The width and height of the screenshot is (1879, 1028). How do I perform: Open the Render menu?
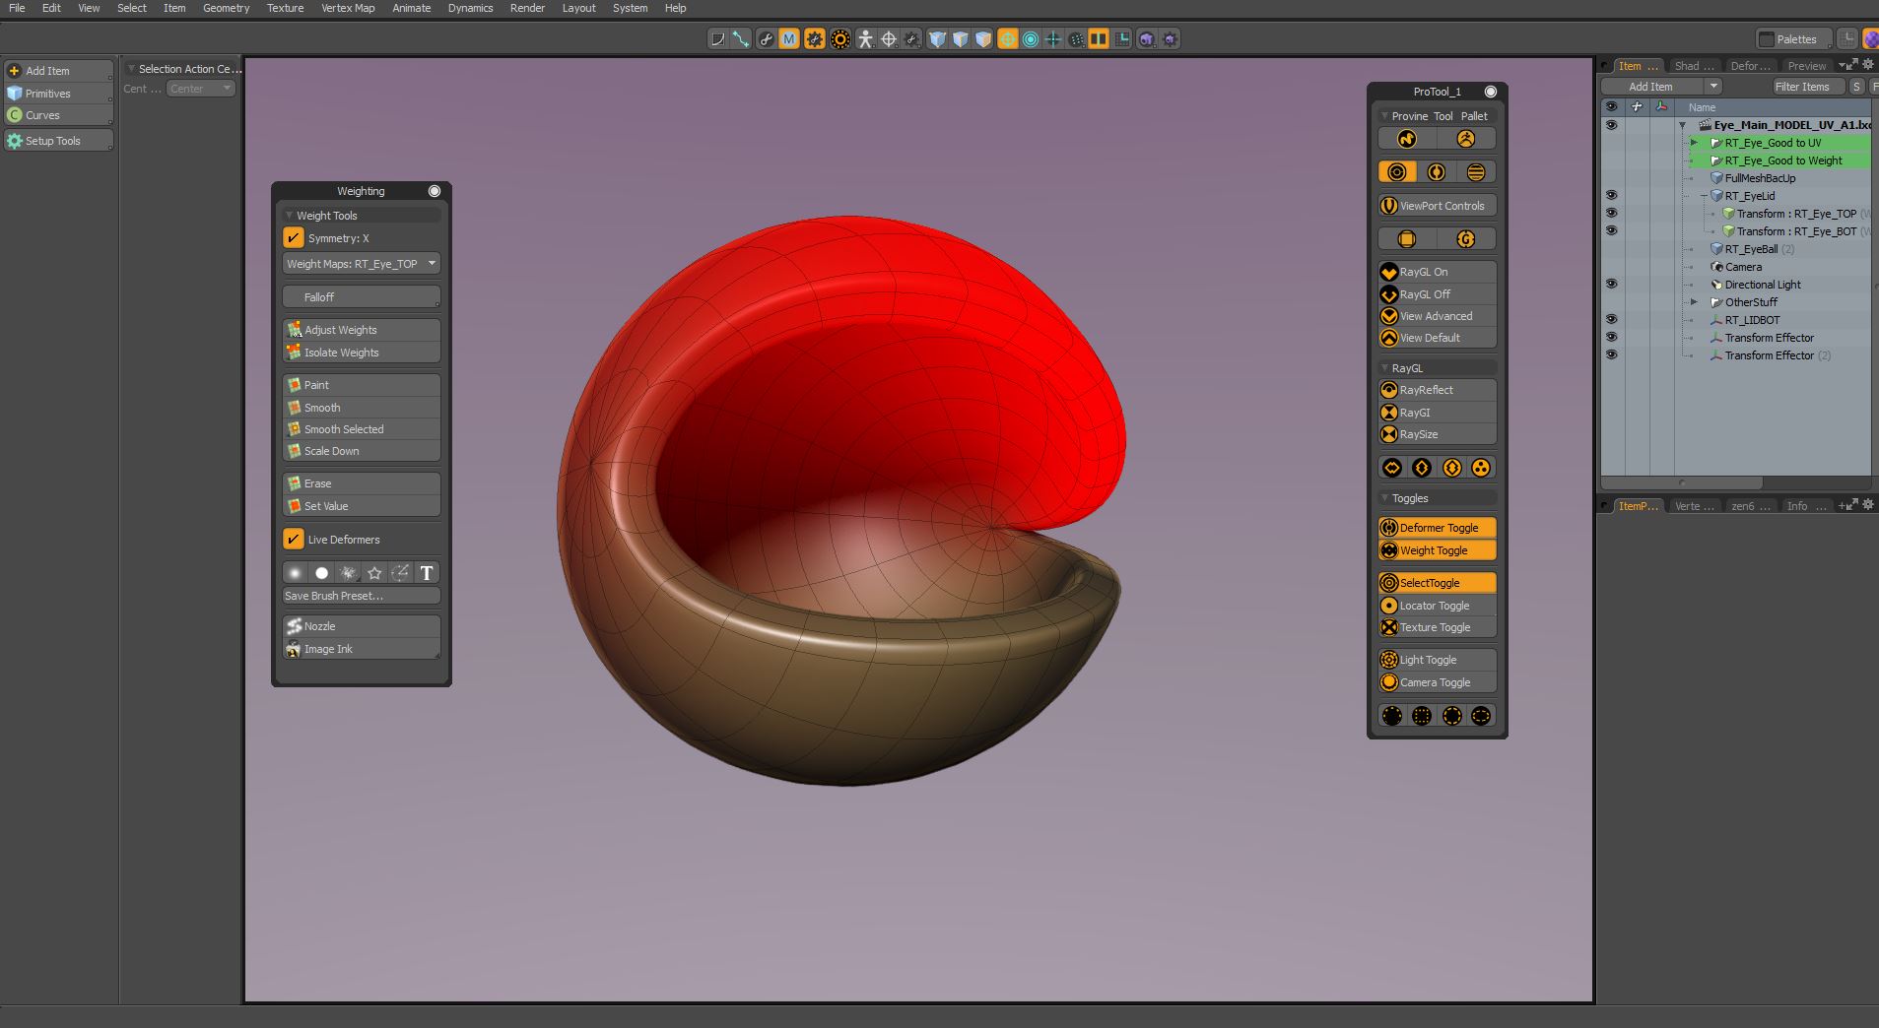tap(527, 8)
